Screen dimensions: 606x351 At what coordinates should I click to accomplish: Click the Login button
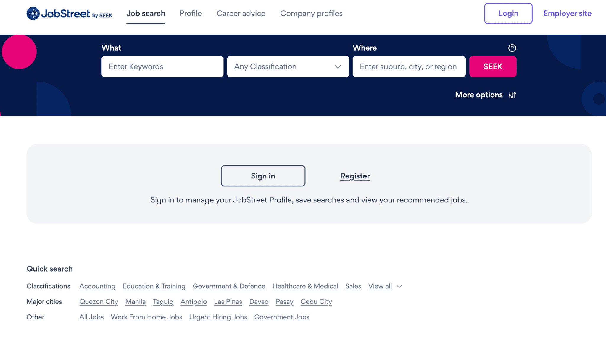click(508, 13)
